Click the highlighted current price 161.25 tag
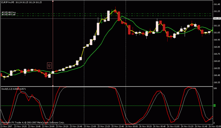The image size is (221, 128). [x=217, y=18]
